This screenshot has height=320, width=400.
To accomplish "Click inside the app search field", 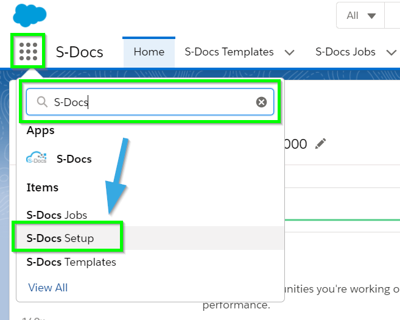I will click(x=150, y=102).
